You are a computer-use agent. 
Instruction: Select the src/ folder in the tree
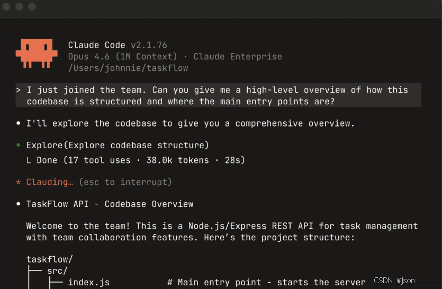(x=57, y=271)
